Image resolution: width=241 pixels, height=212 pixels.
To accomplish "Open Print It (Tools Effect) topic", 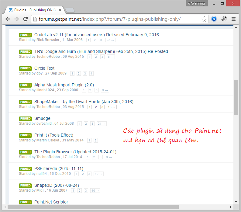I will (x=54, y=135).
